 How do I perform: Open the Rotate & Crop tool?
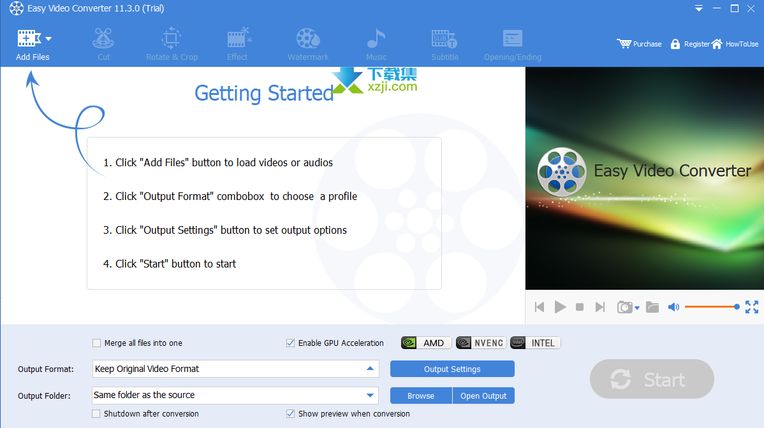pos(172,45)
